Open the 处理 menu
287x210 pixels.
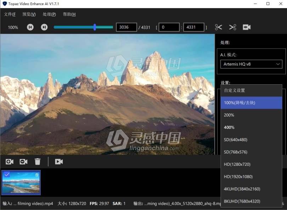click(49, 14)
